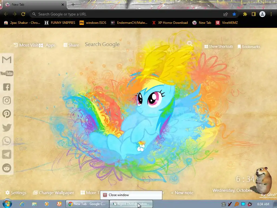Open the page Bookmarks button
The height and width of the screenshot is (208, 277).
click(249, 47)
